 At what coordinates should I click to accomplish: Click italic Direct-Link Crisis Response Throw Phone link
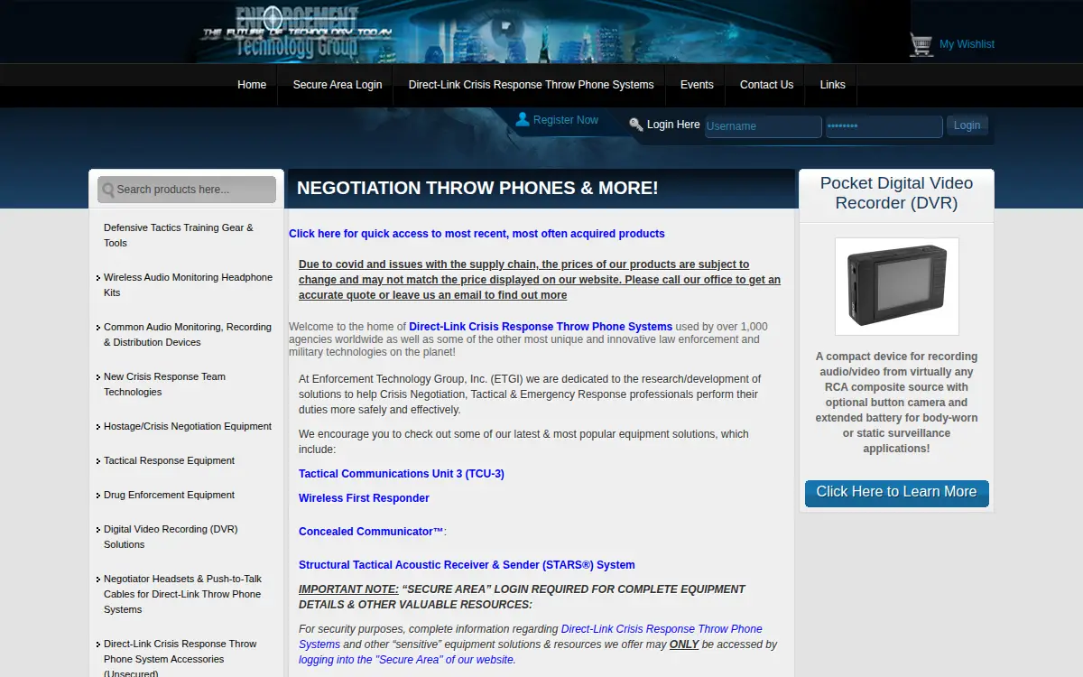(531, 636)
